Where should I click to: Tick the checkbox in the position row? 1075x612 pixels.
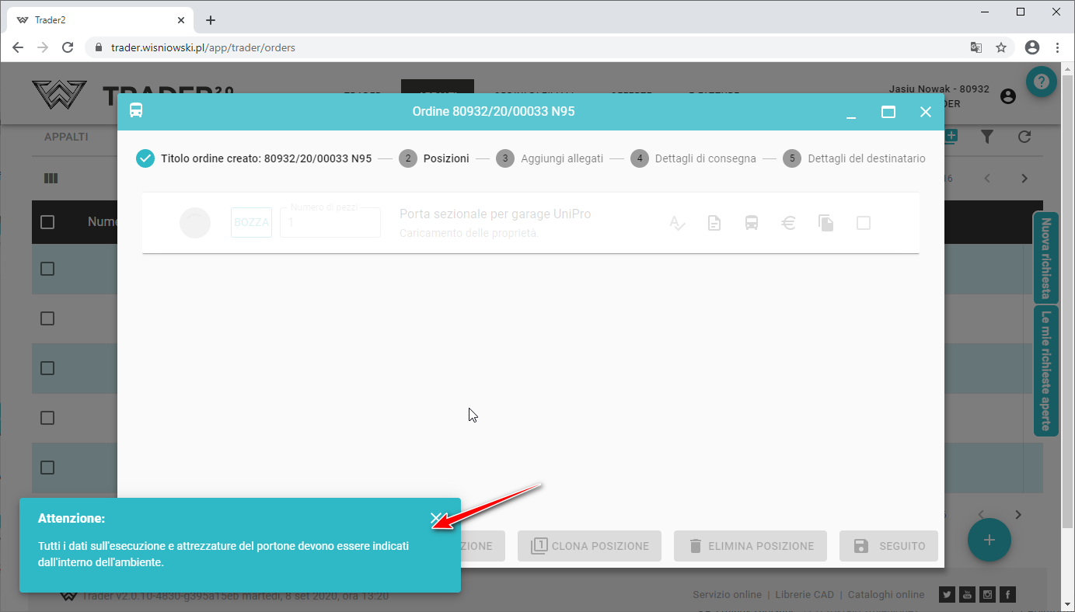point(863,223)
